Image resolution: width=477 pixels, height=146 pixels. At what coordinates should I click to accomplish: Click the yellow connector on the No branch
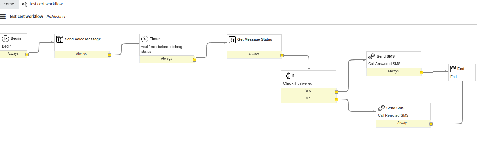336,99
